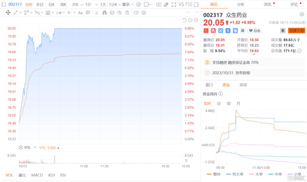Image resolution: width=307 pixels, height=182 pixels.
Task: Toggle the 特大单 legend series
Action: 235,174
